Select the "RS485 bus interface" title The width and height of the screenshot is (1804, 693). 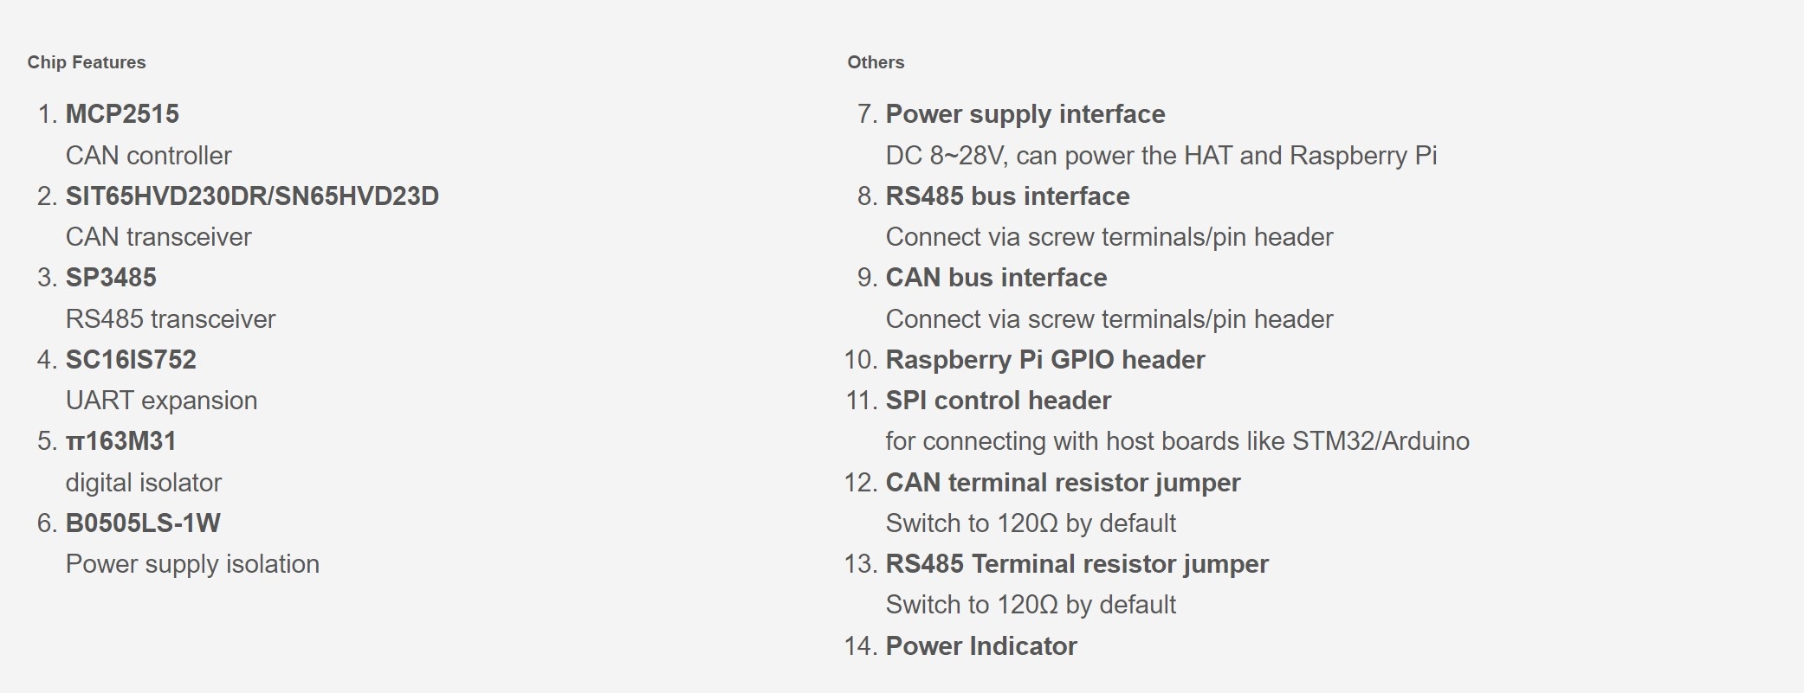coord(1007,196)
